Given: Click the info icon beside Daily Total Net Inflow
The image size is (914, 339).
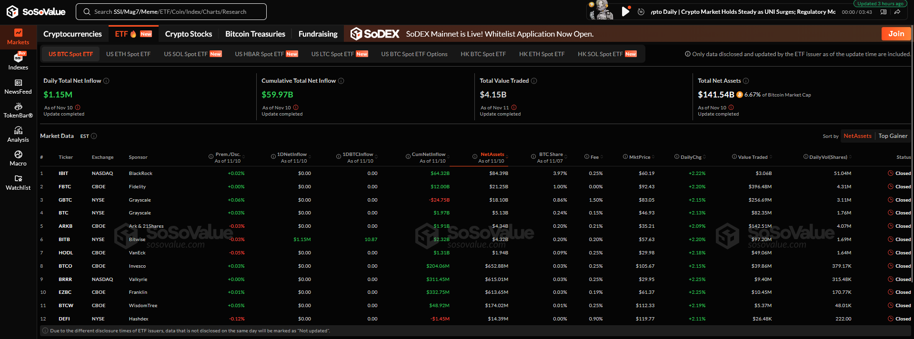Looking at the screenshot, I should point(106,81).
